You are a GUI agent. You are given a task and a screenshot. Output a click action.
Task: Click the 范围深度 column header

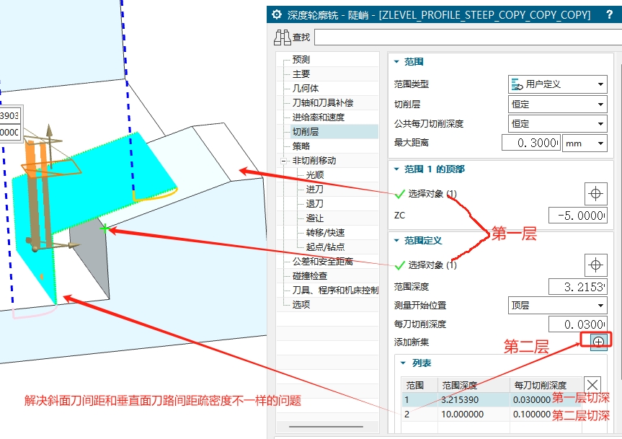pos(474,385)
